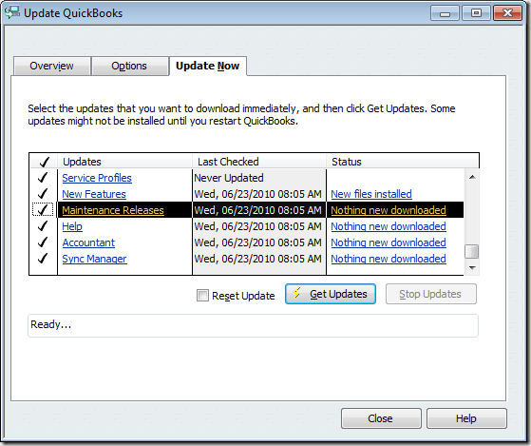Uncheck the Service Profiles update checkmark
Image resolution: width=531 pixels, height=446 pixels.
pos(43,178)
